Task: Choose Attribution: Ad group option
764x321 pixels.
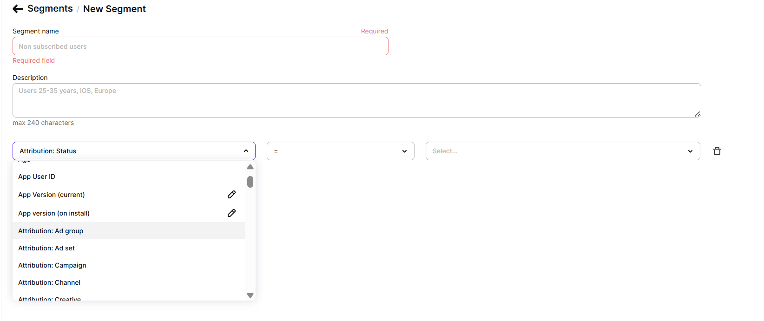Action: click(129, 231)
